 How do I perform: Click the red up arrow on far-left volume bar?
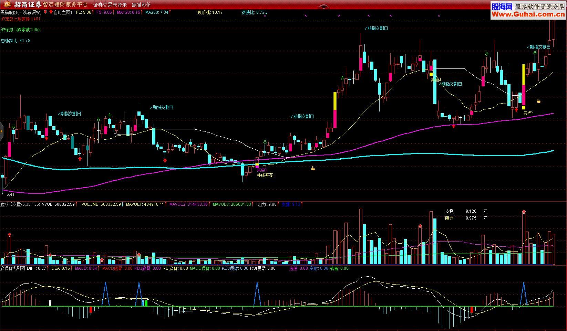pos(9,235)
